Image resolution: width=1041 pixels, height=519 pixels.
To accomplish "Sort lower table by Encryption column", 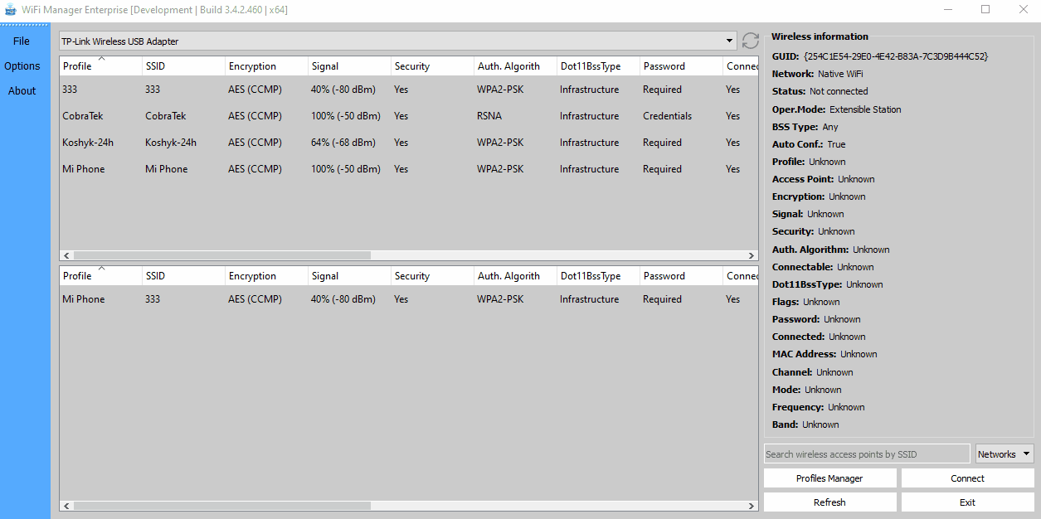I will (266, 275).
